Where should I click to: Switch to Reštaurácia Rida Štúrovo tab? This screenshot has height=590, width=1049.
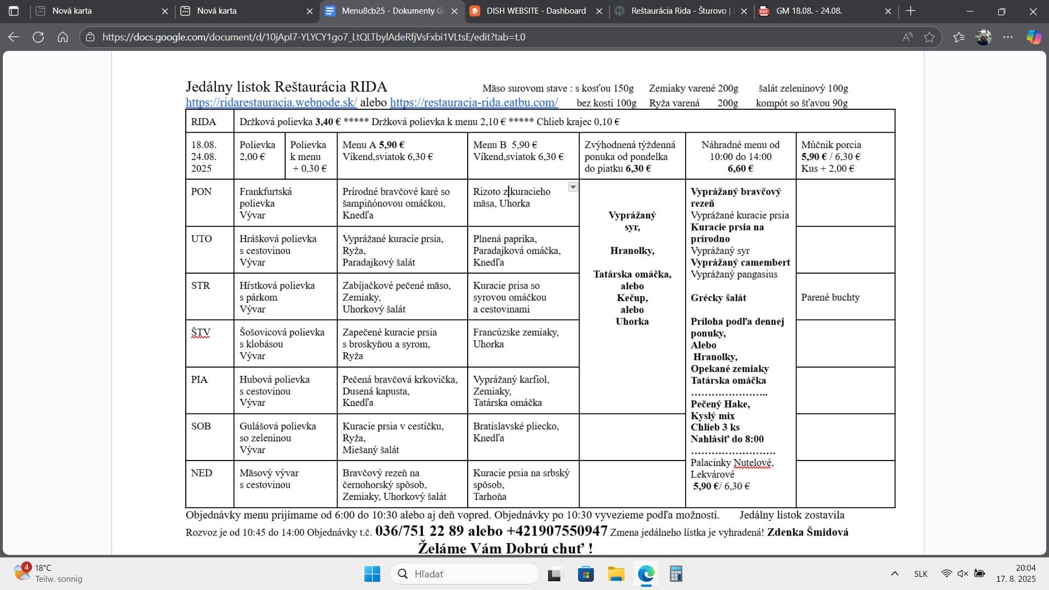[681, 11]
